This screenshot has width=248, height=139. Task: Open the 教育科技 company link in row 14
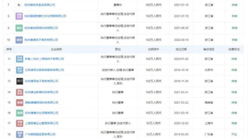(x=42, y=92)
